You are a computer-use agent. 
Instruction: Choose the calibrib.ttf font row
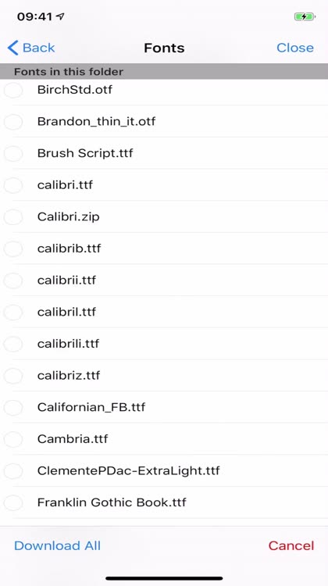164,248
